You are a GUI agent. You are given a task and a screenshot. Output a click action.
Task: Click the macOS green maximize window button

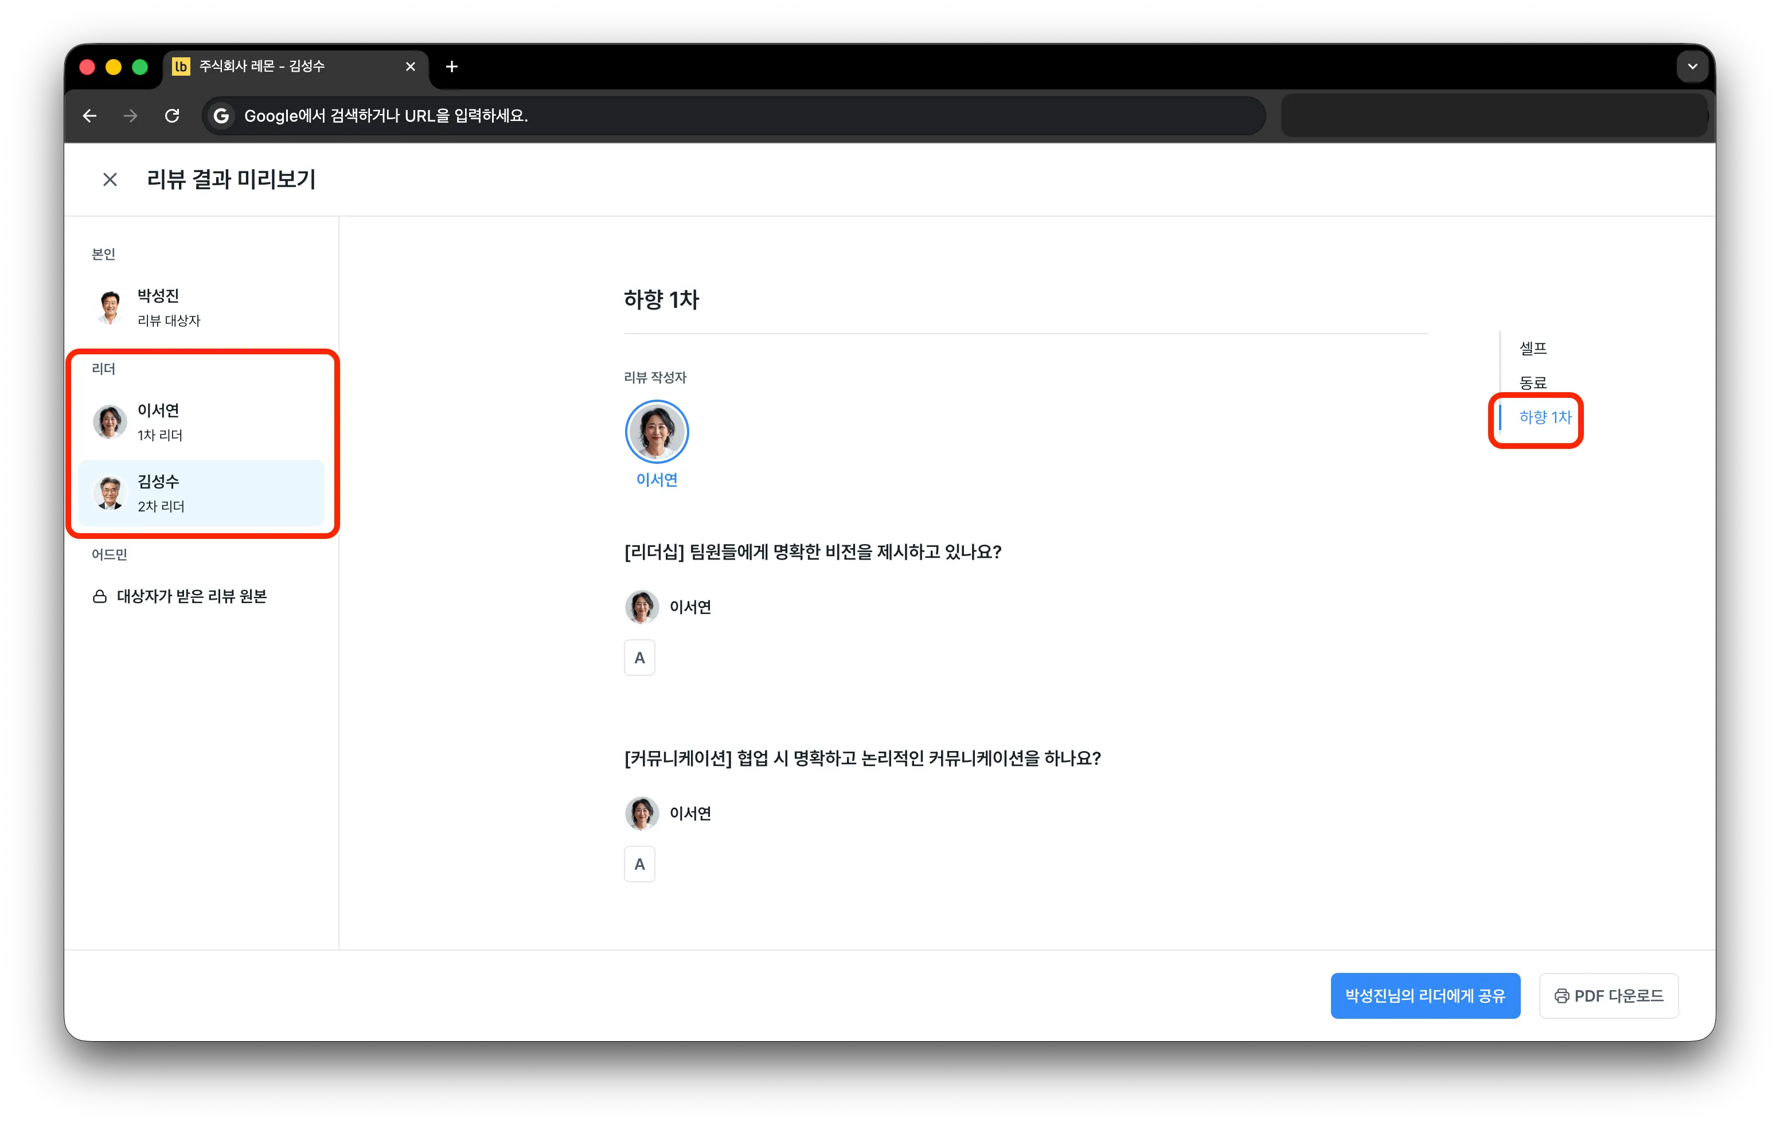(x=140, y=67)
